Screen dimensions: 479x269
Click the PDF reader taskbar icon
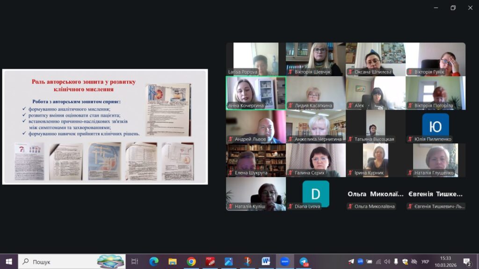[x=210, y=262]
